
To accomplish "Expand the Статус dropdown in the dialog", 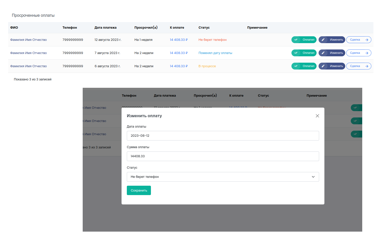I will pos(222,177).
